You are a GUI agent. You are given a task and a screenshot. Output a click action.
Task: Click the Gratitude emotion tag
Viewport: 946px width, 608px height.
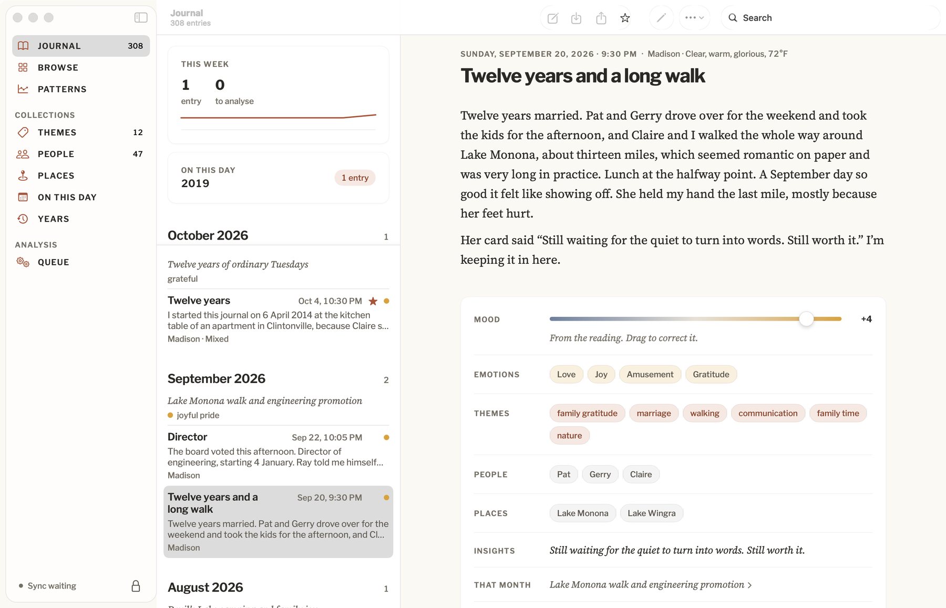(x=711, y=374)
